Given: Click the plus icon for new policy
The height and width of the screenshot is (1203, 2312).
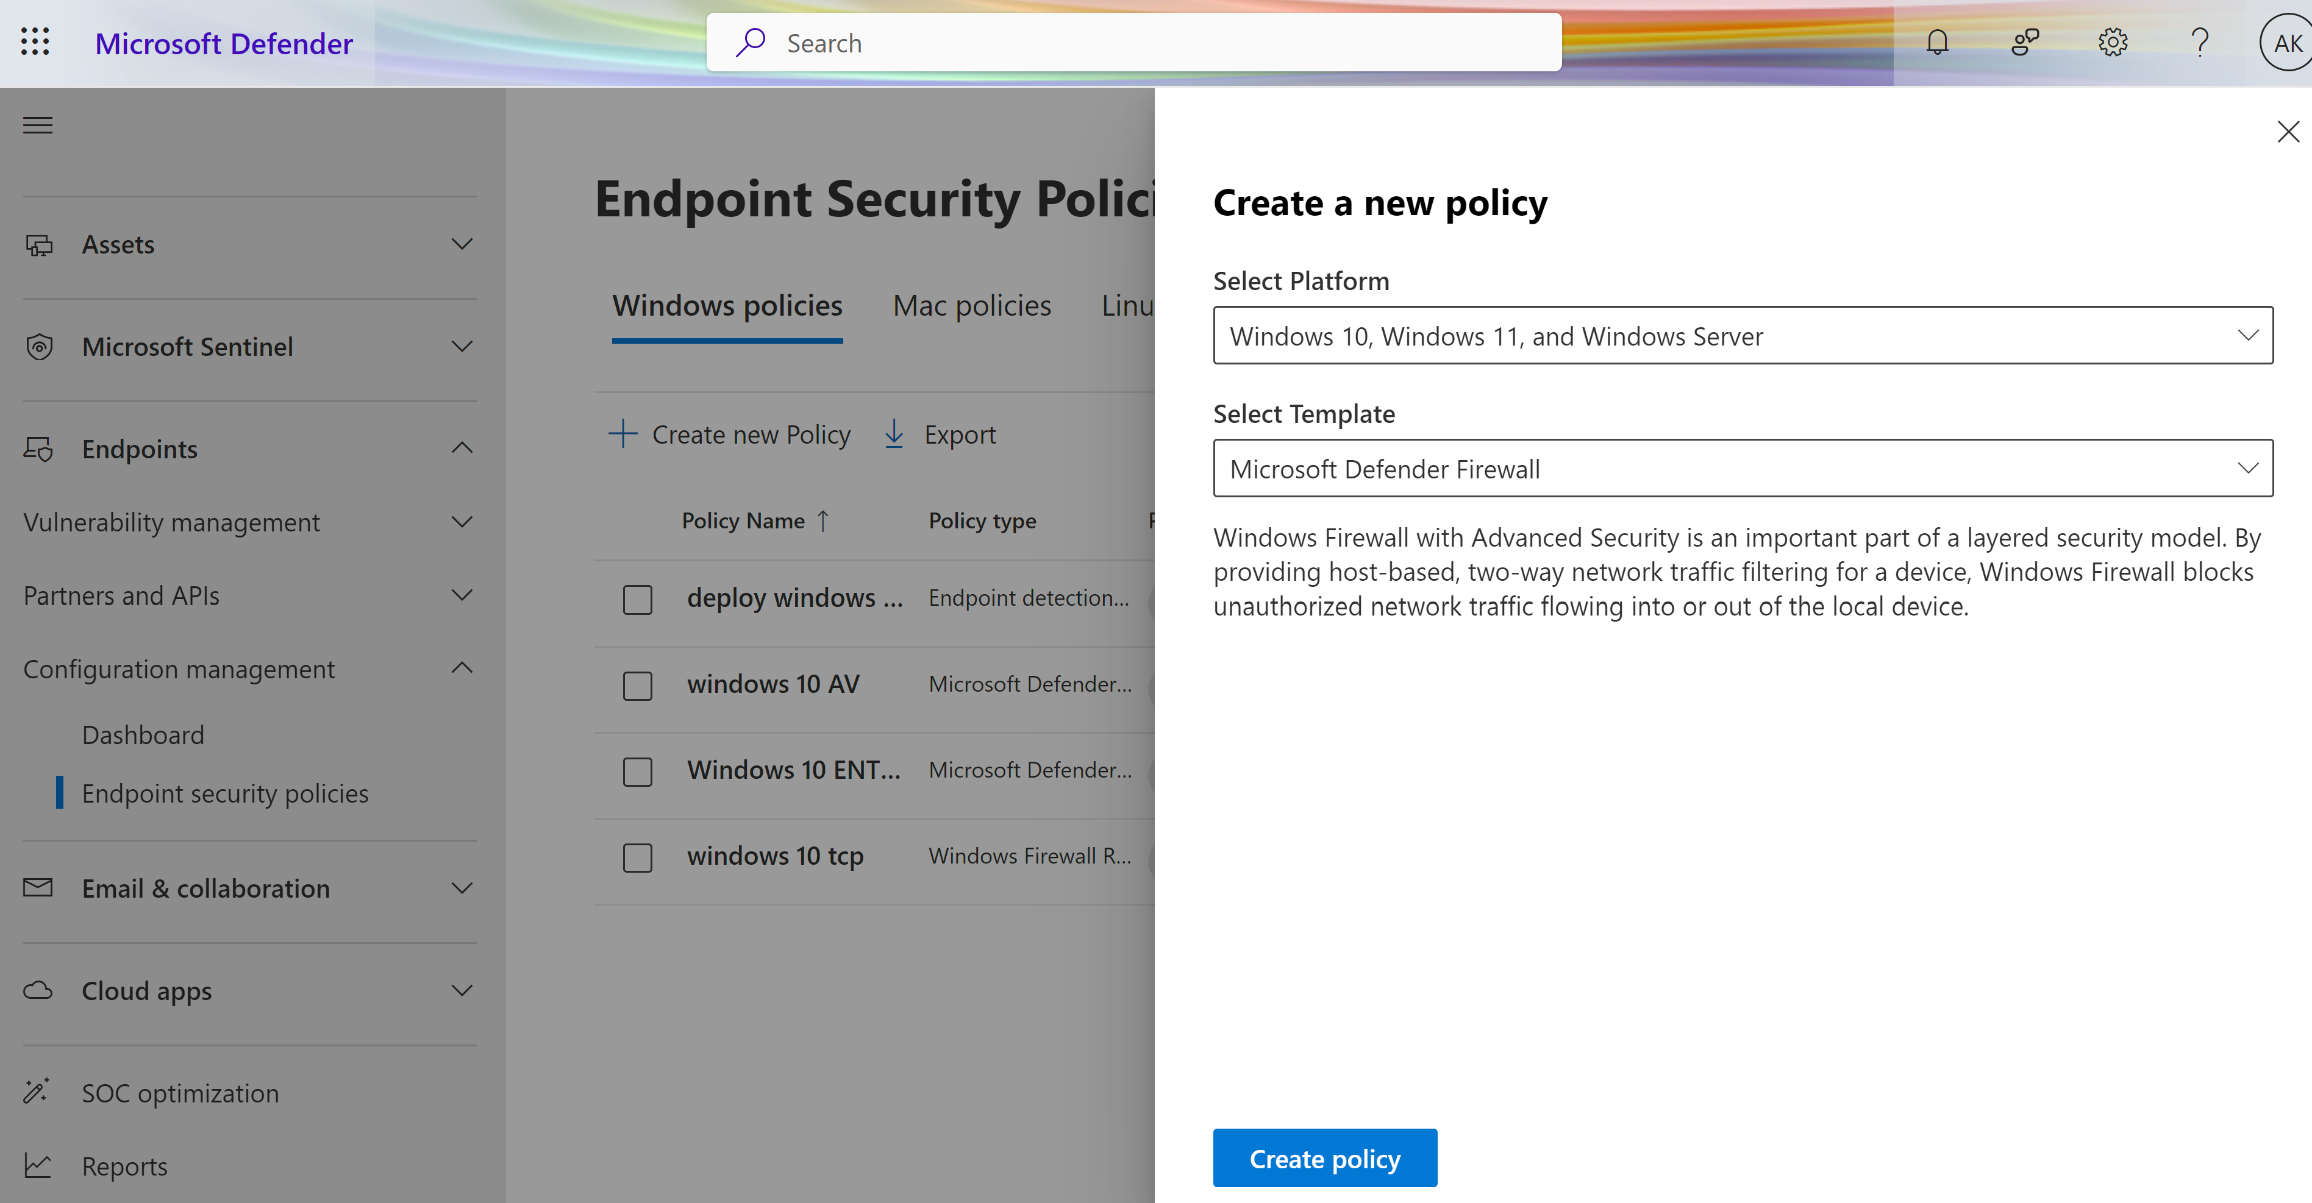Looking at the screenshot, I should pyautogui.click(x=623, y=434).
